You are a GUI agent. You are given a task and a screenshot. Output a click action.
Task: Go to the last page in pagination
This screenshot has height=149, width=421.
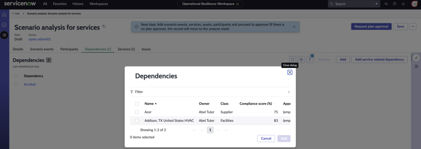pyautogui.click(x=226, y=130)
